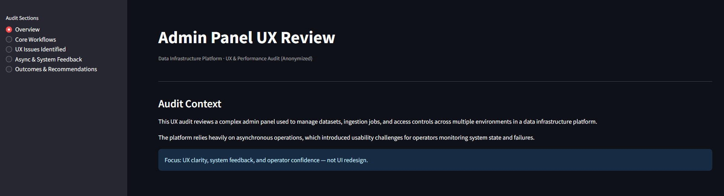Select the Overview label text in sidebar

pyautogui.click(x=27, y=30)
